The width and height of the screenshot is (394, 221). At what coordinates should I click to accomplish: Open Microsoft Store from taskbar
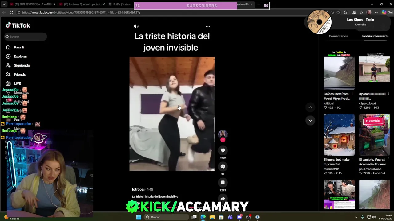tap(221, 217)
